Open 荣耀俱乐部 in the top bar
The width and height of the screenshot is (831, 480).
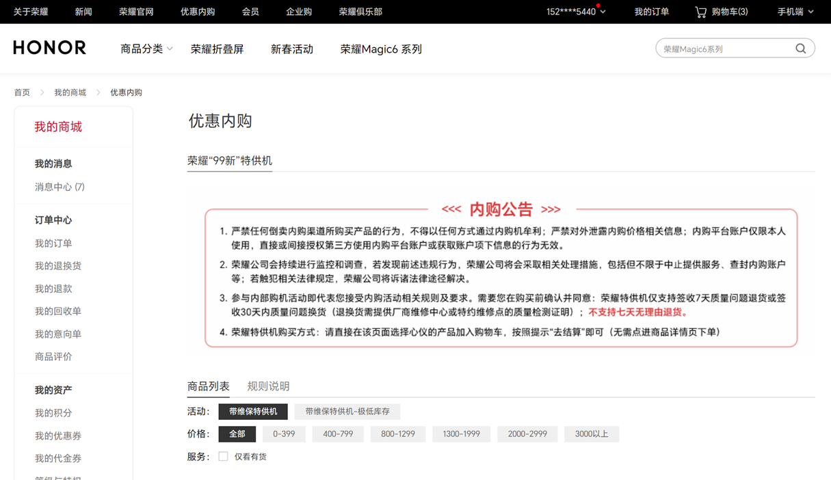click(360, 12)
